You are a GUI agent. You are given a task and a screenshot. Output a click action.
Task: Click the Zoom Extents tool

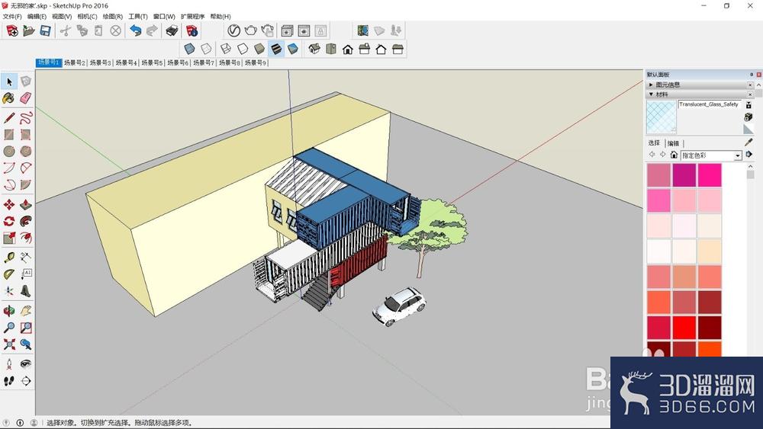[8, 344]
